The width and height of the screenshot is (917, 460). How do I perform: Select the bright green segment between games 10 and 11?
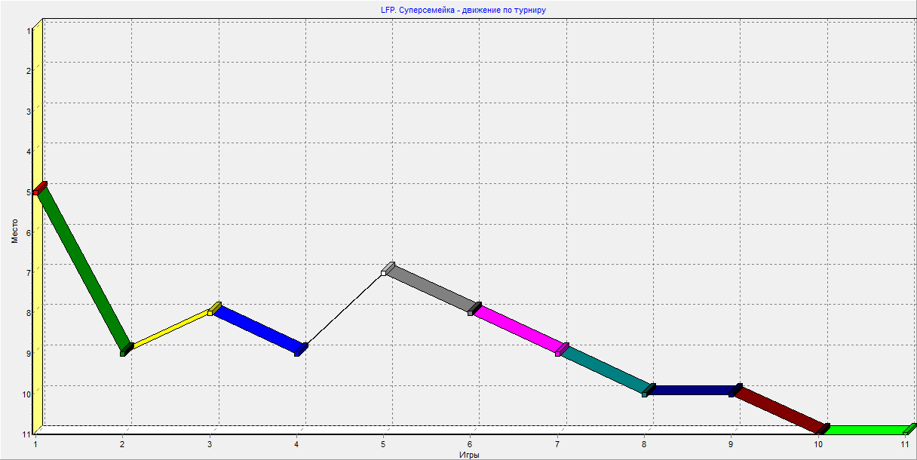[866, 430]
